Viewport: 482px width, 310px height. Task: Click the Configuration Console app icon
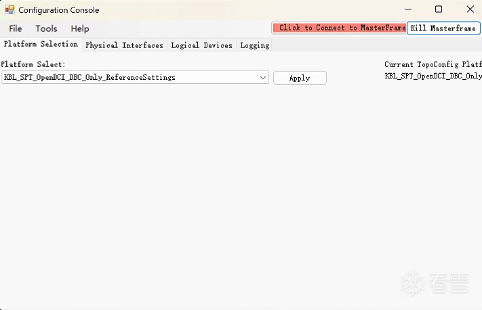click(x=9, y=10)
